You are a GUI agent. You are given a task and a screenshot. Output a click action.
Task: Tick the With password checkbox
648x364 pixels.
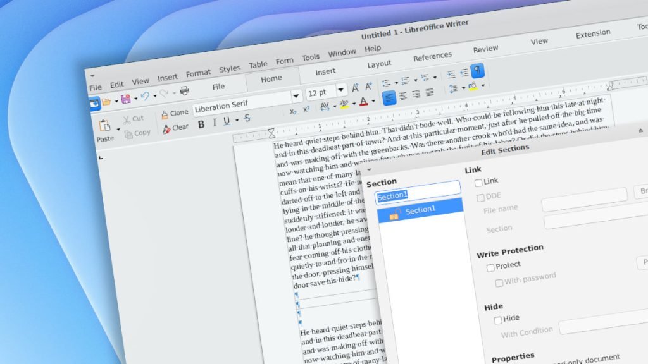499,282
